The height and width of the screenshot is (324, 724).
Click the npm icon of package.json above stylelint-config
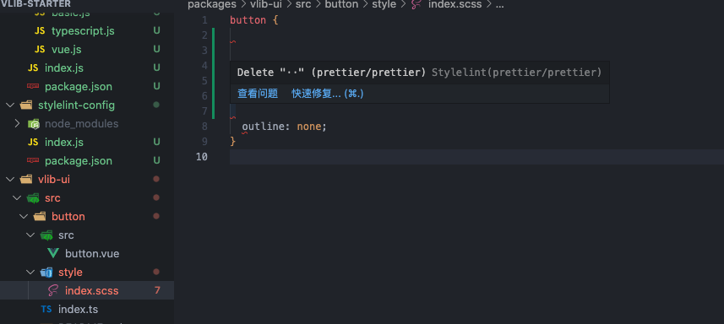click(33, 86)
